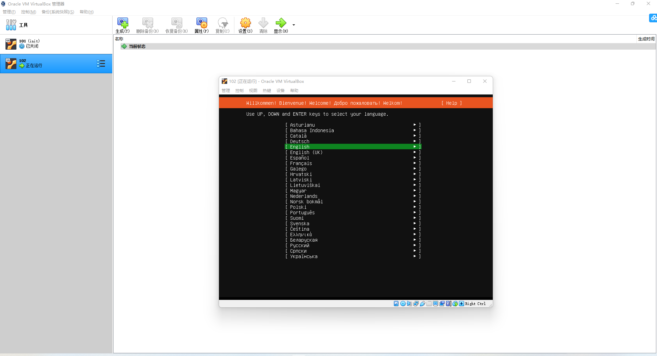Click the CPU virtualization V status icon

[x=449, y=304]
